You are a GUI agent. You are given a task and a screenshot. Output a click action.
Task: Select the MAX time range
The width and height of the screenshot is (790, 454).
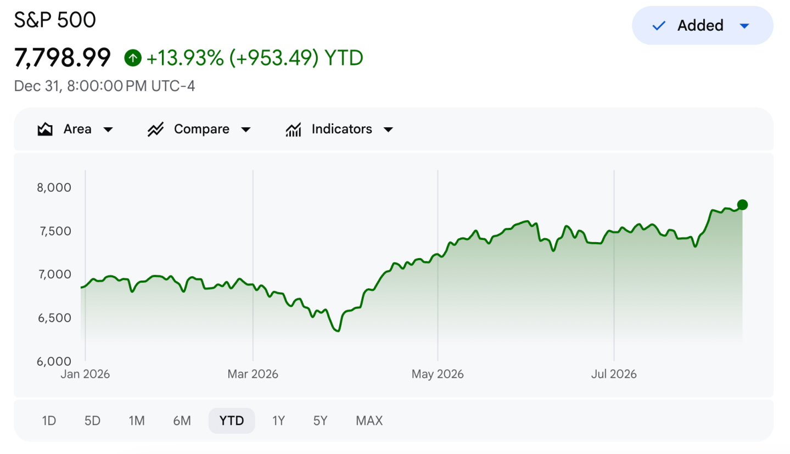point(369,421)
